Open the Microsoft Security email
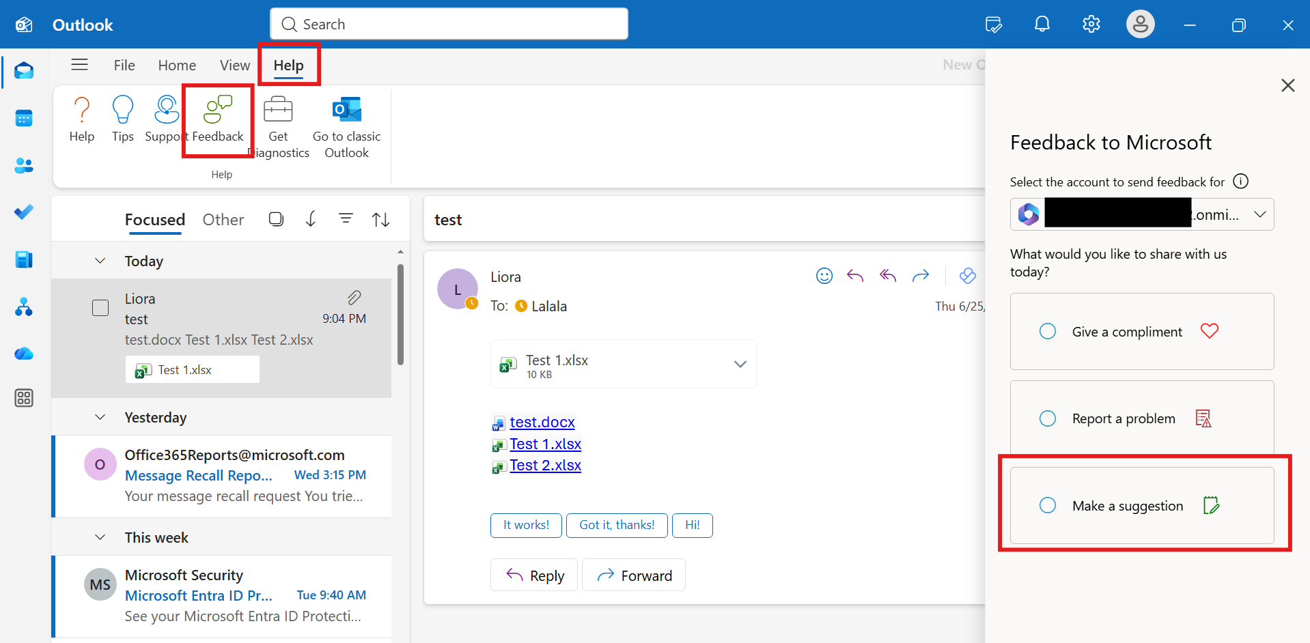The image size is (1310, 643). [223, 596]
